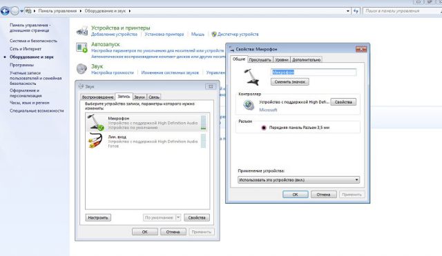Click 'ОК' in the Sound dialog

coord(144,232)
